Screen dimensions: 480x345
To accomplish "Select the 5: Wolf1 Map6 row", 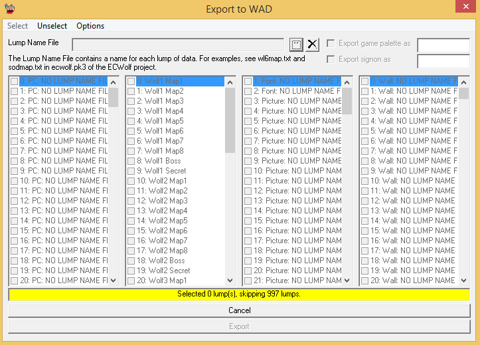I will (175, 131).
